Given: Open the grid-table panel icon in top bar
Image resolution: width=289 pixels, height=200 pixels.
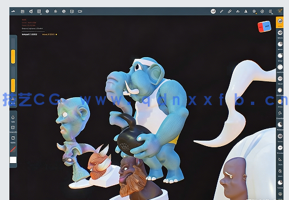Looking at the screenshot, I should [23, 12].
